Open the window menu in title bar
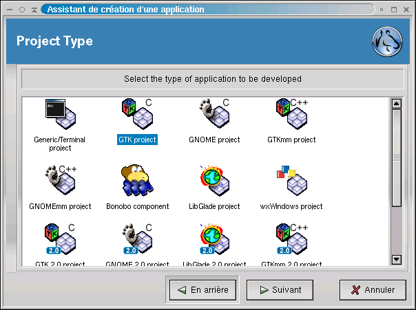The width and height of the screenshot is (416, 310). coord(8,10)
